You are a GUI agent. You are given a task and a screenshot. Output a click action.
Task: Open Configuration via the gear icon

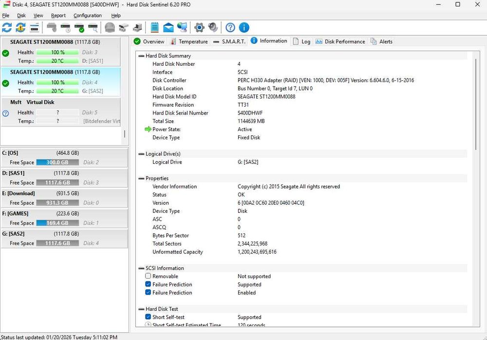(x=199, y=28)
